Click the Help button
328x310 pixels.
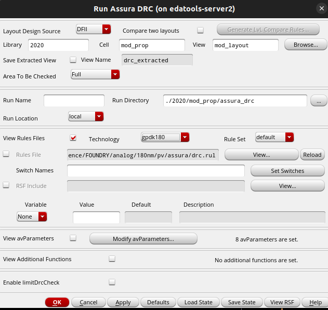[x=315, y=302]
